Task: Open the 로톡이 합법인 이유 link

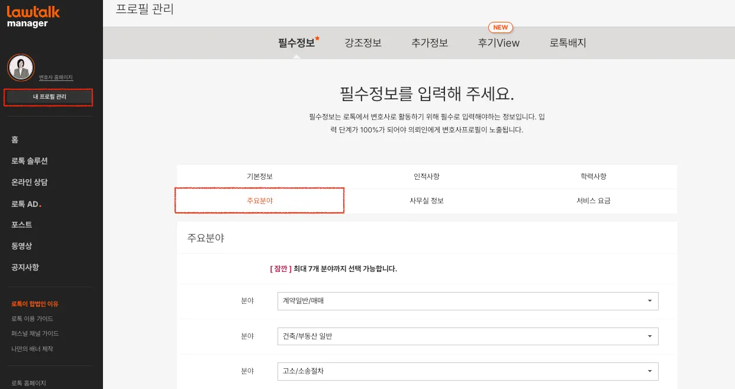Action: click(35, 304)
